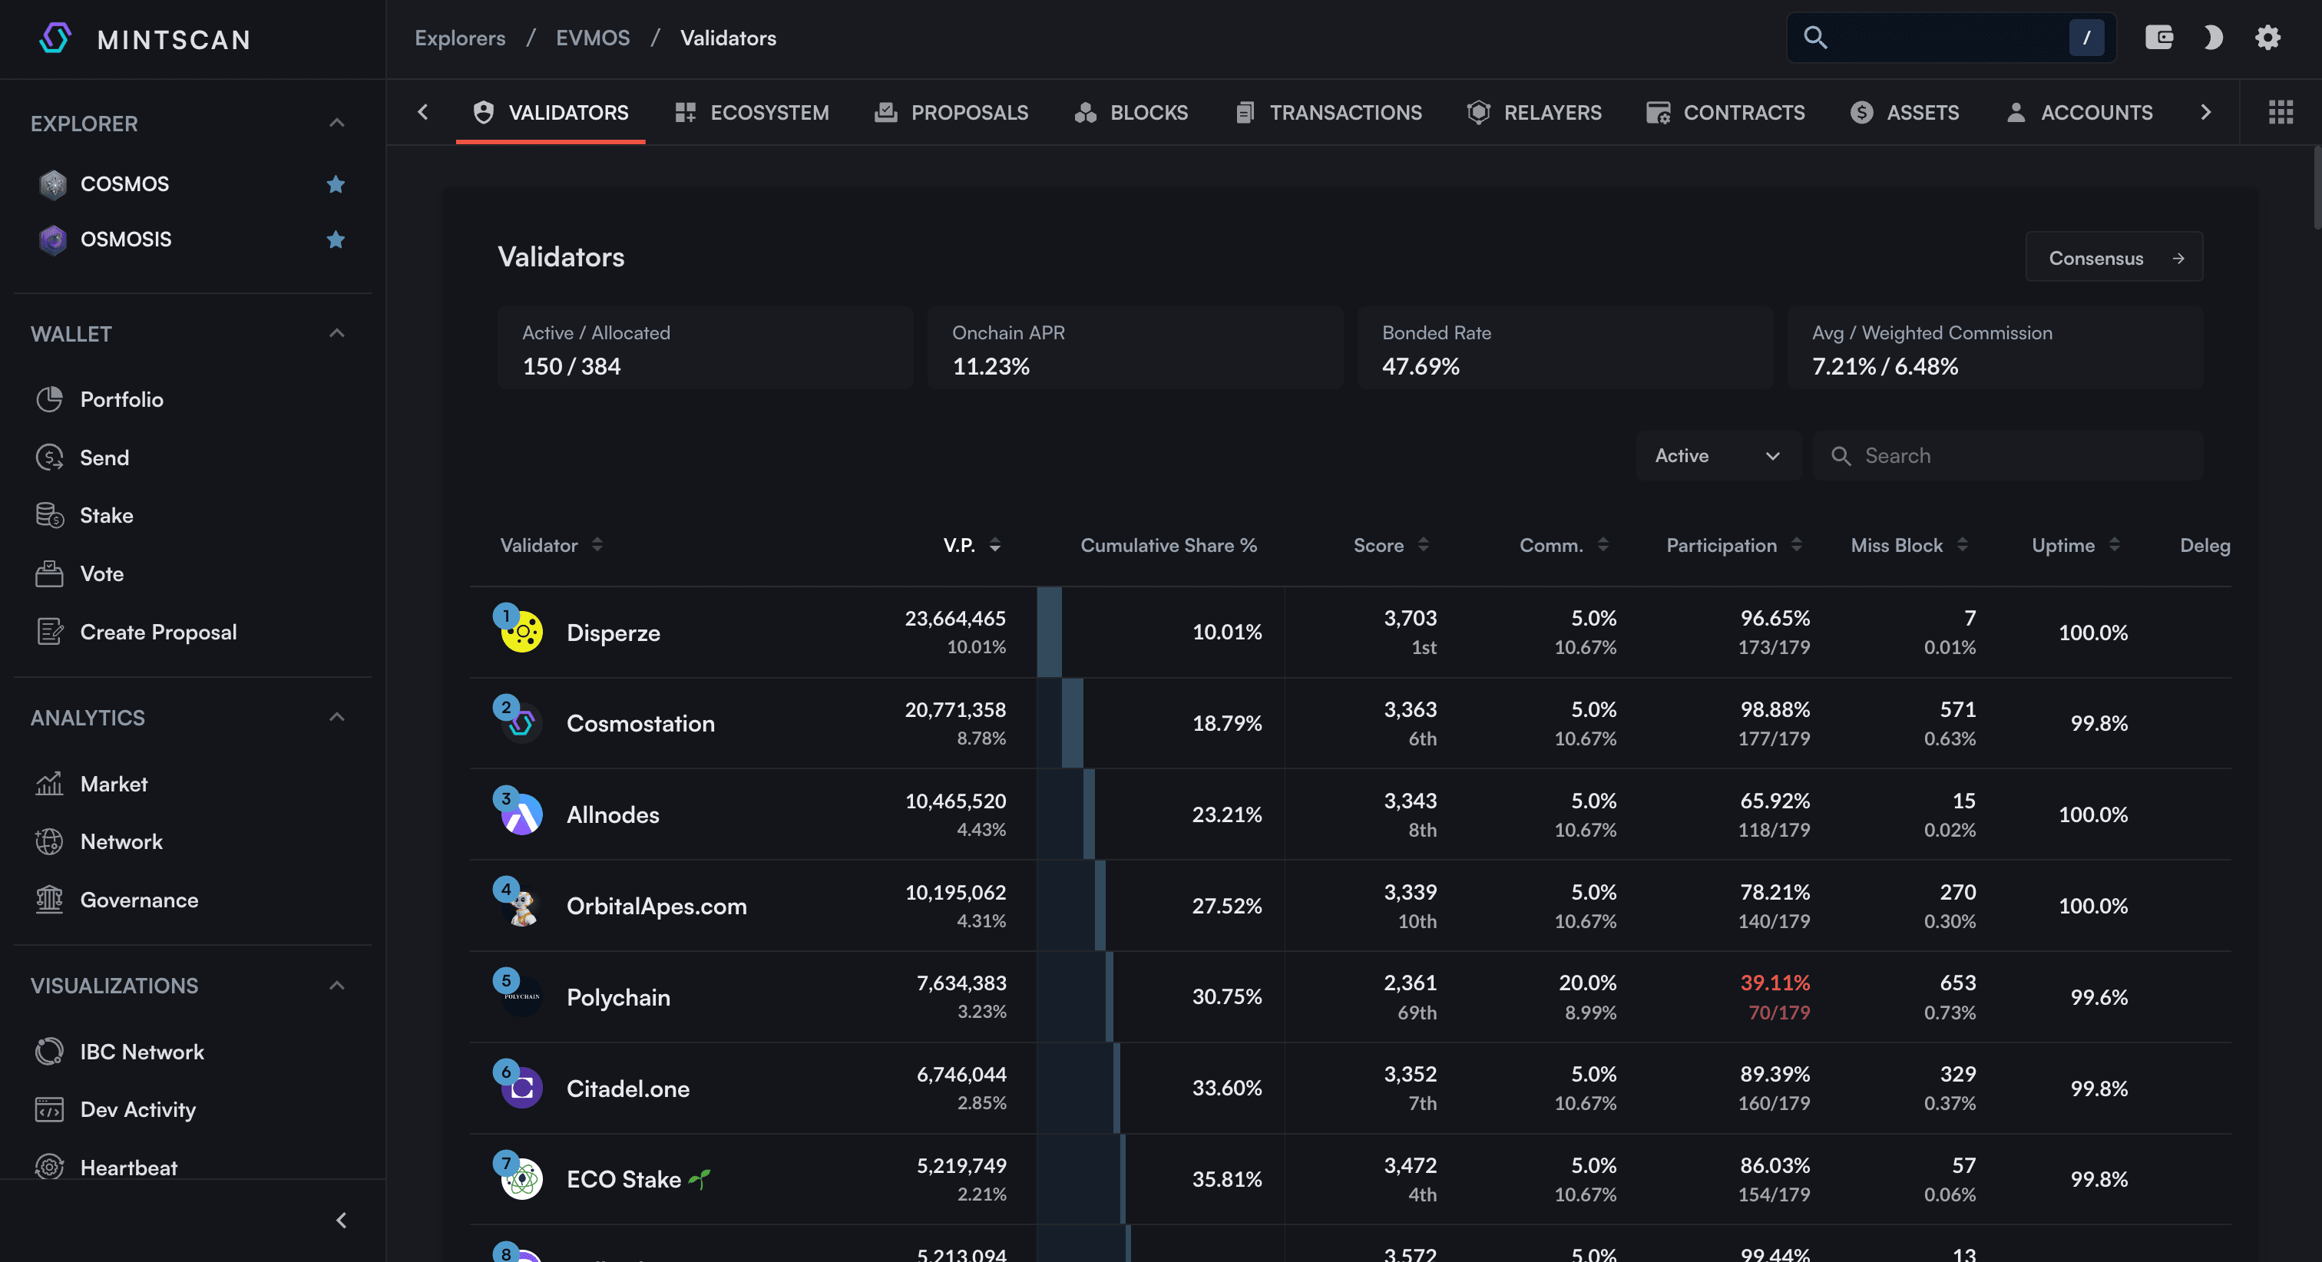Open the apps grid icon
The image size is (2322, 1262).
pos(2281,112)
